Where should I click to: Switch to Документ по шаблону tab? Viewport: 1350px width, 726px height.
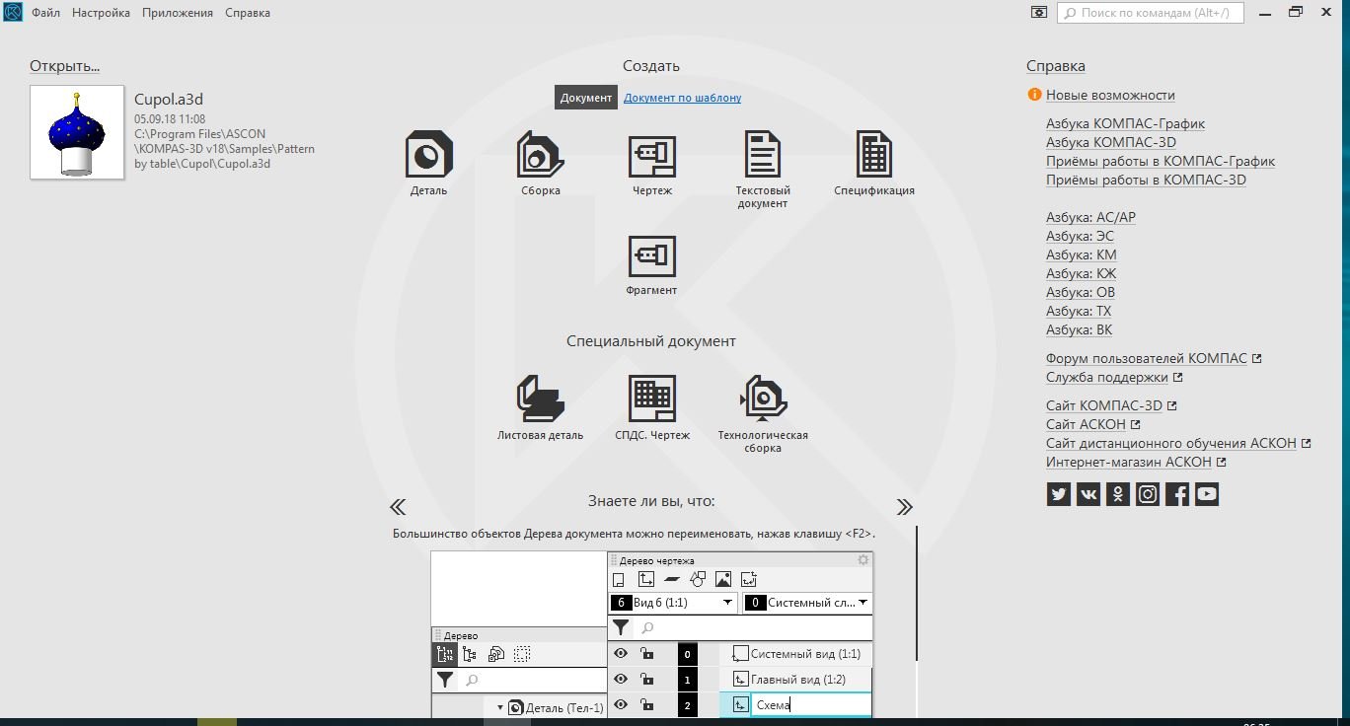682,98
